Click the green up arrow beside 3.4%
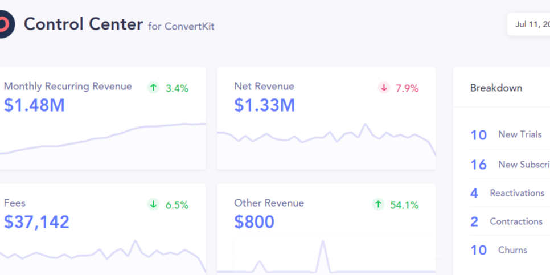 [x=153, y=88]
